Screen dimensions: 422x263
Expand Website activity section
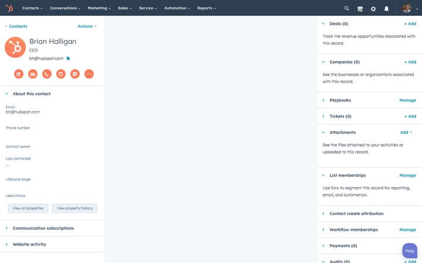pyautogui.click(x=6, y=244)
